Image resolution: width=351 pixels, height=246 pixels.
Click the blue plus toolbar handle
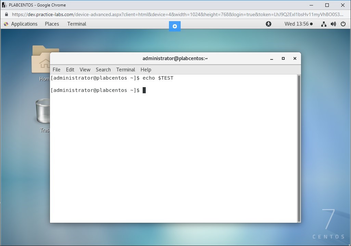pyautogui.click(x=175, y=26)
